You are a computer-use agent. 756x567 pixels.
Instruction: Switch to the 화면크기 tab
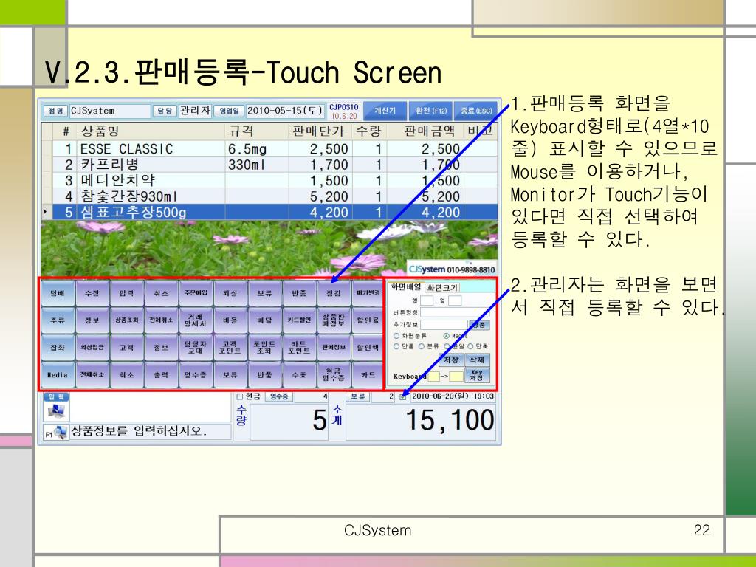(443, 288)
